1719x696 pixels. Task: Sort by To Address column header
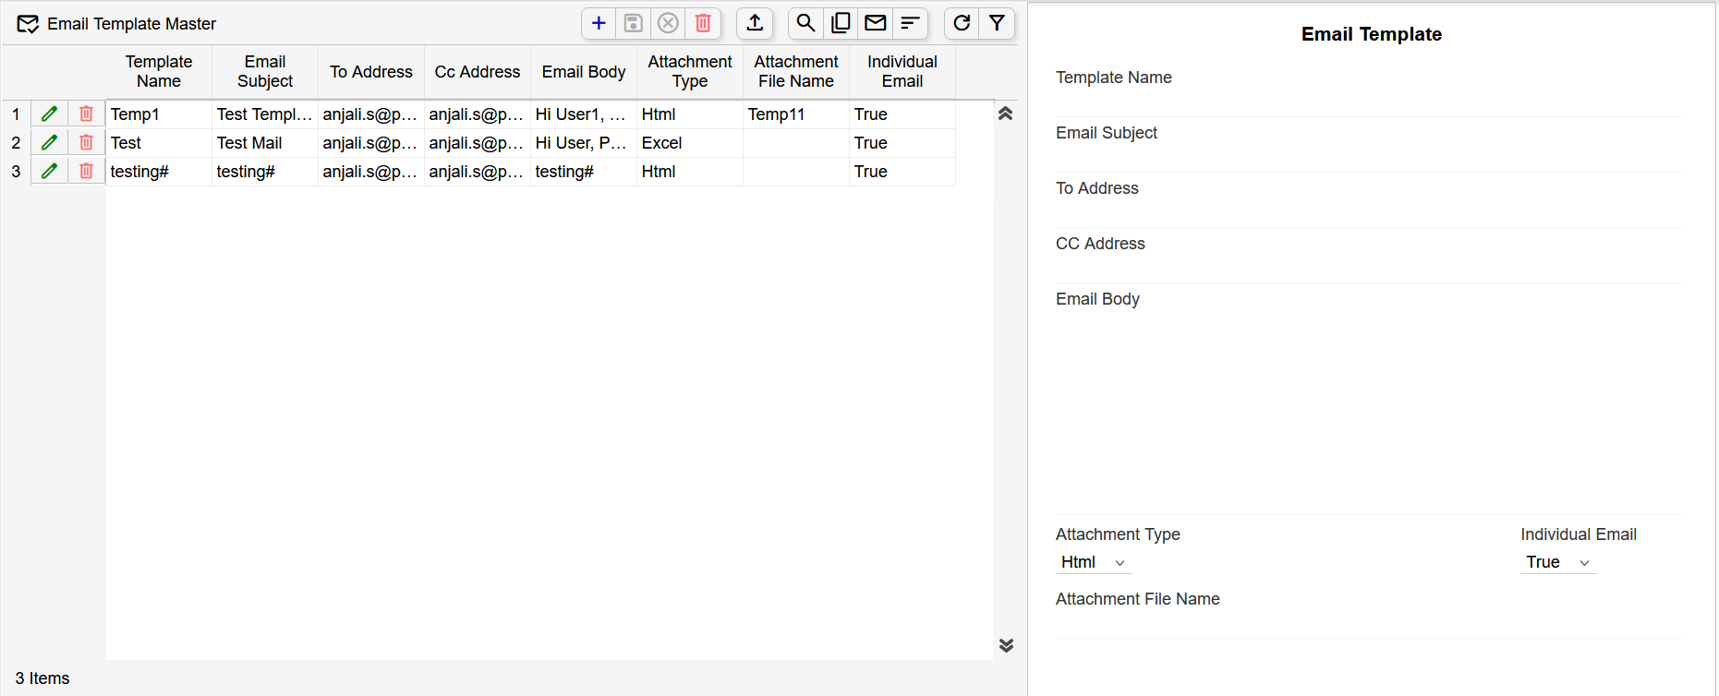[371, 72]
